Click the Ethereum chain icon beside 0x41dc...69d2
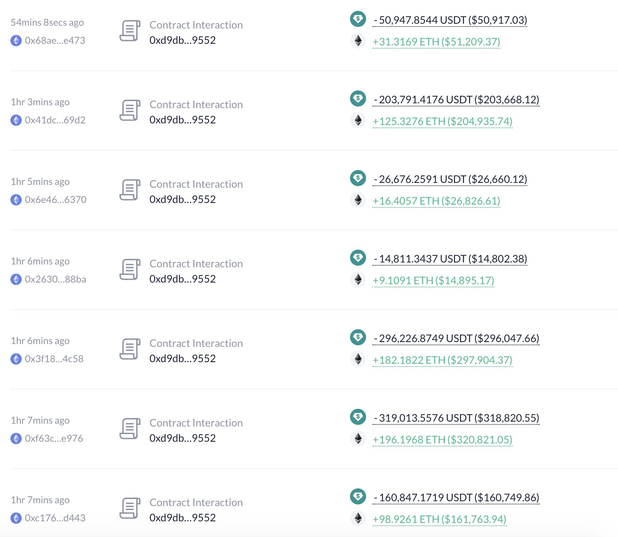The height and width of the screenshot is (537, 618). (16, 120)
